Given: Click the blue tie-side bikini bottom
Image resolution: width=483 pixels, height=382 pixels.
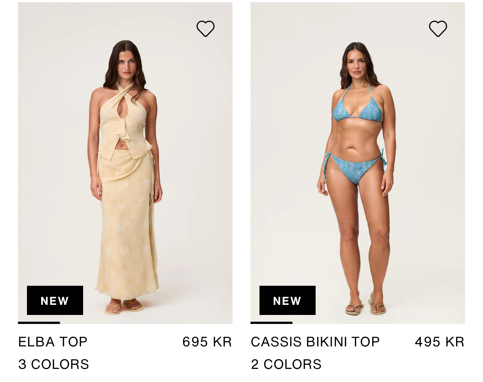Looking at the screenshot, I should coord(354,169).
